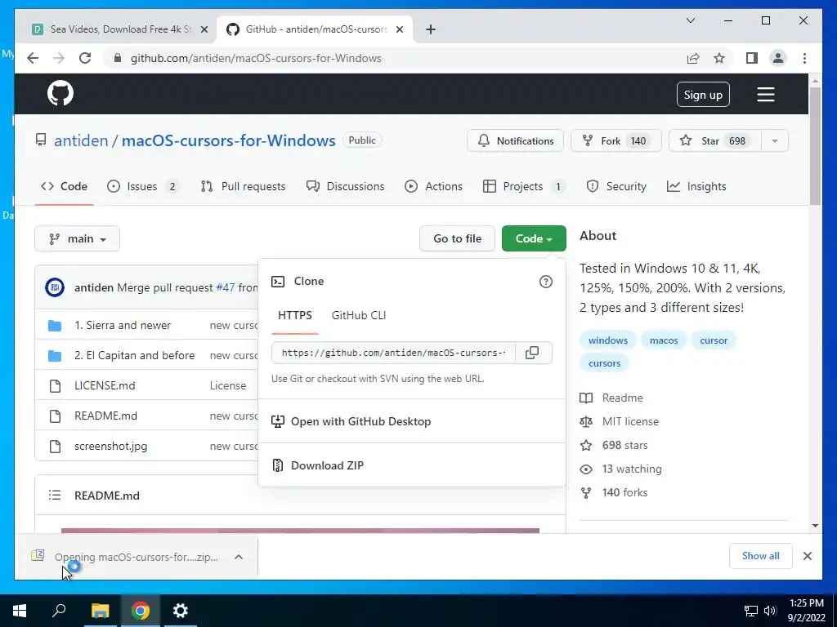Image resolution: width=837 pixels, height=627 pixels.
Task: Open the antiden owner link
Action: click(x=81, y=140)
